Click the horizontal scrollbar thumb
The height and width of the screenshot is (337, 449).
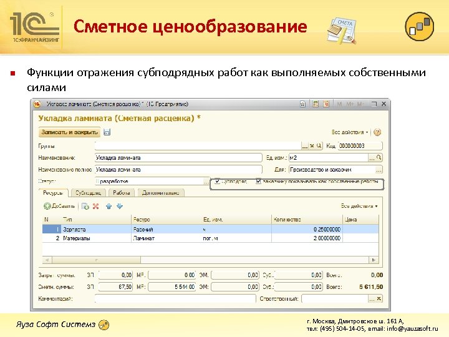(x=96, y=260)
